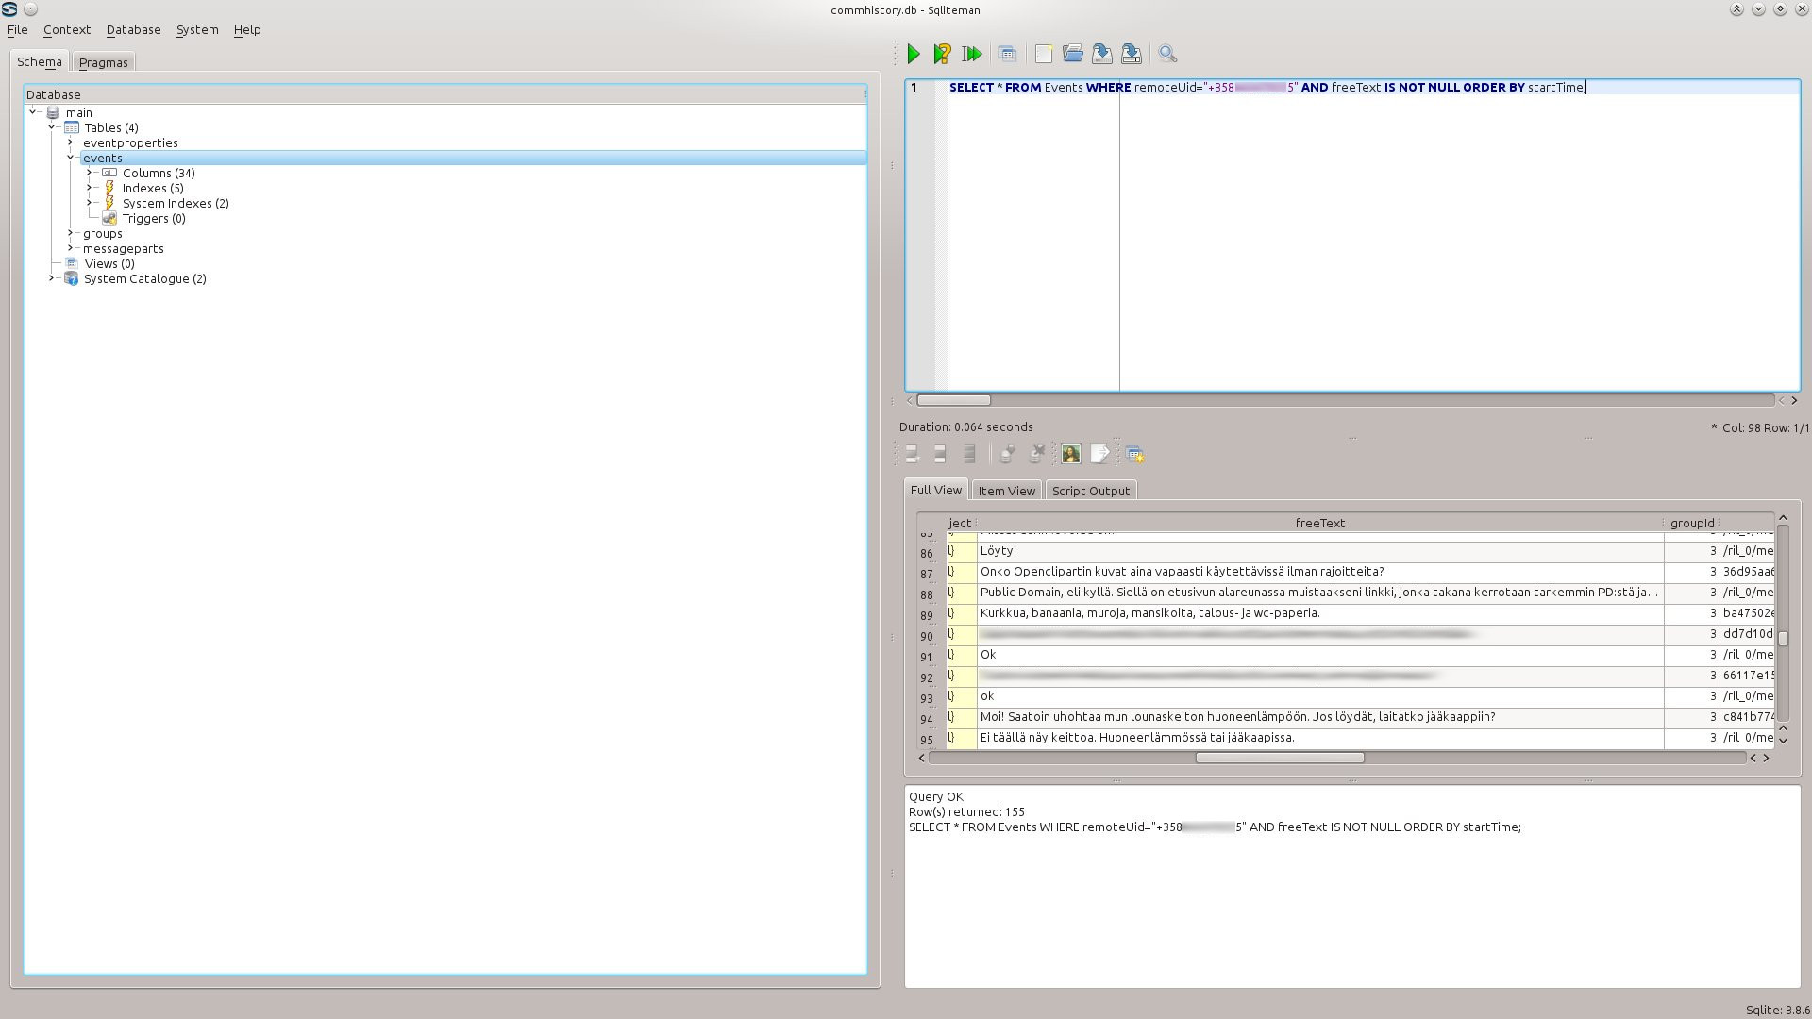Click the results table horizontal scrollbar thumb
The image size is (1812, 1019).
[x=1280, y=758]
